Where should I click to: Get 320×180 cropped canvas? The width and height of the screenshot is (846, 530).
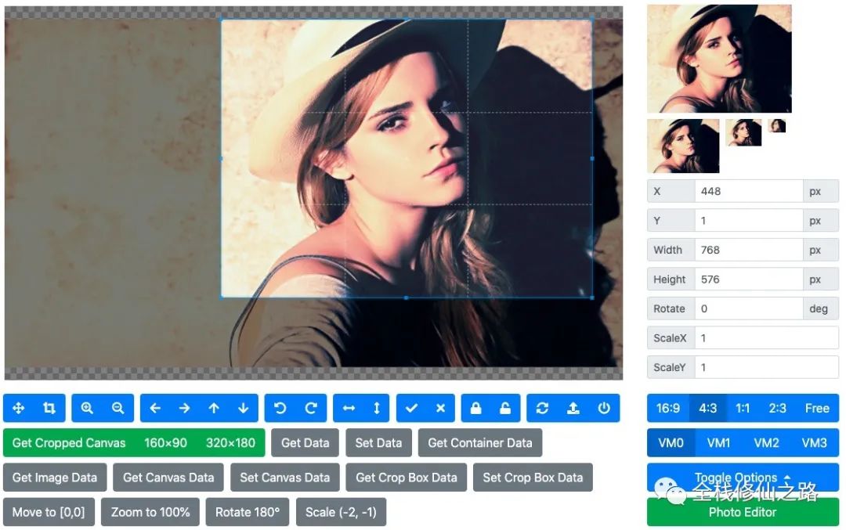[230, 442]
